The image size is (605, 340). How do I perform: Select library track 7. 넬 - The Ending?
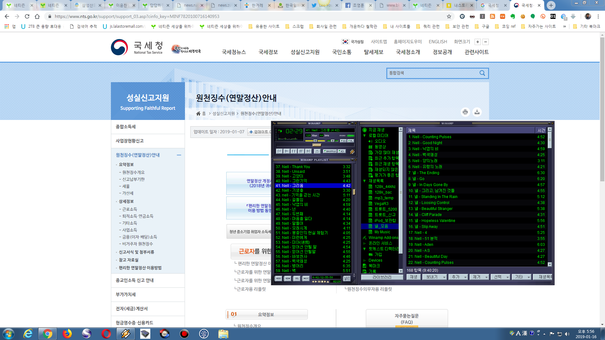476,173
